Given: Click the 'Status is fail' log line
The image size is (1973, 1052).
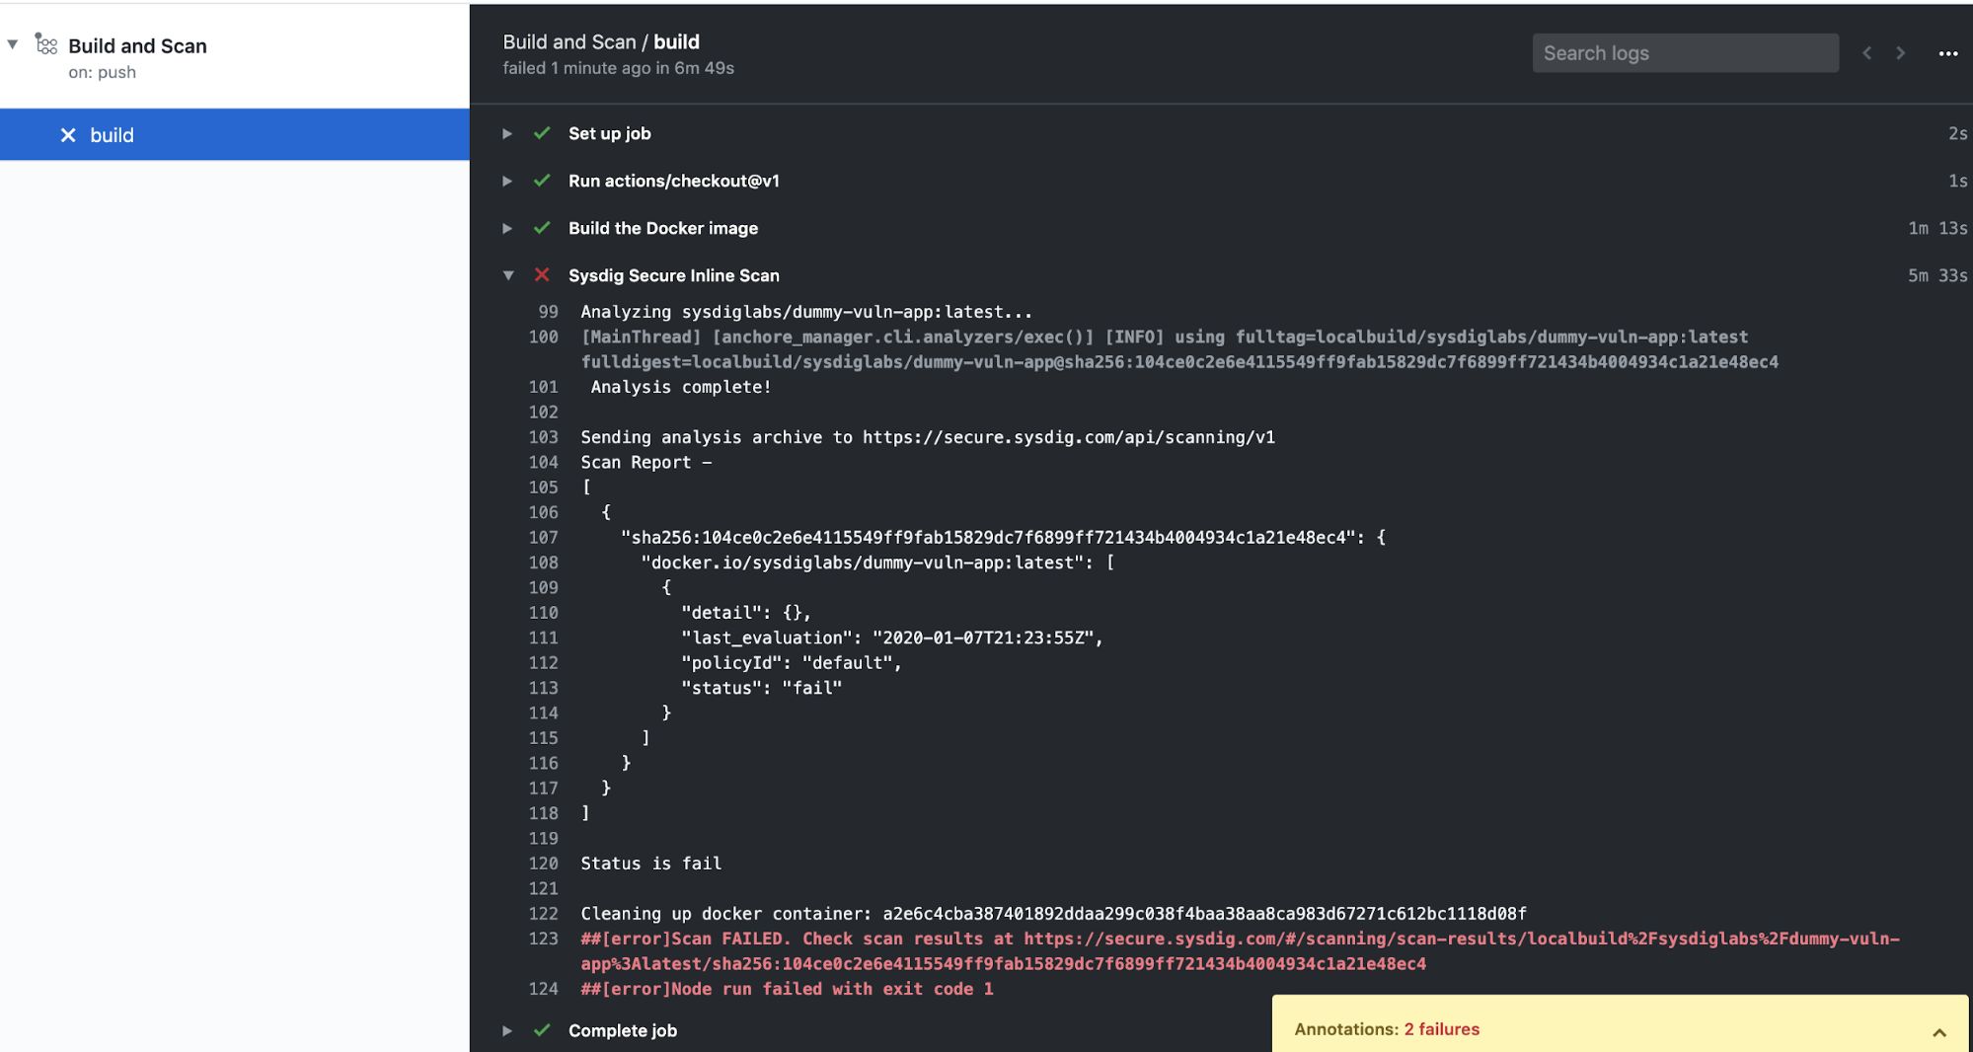Looking at the screenshot, I should pos(651,864).
